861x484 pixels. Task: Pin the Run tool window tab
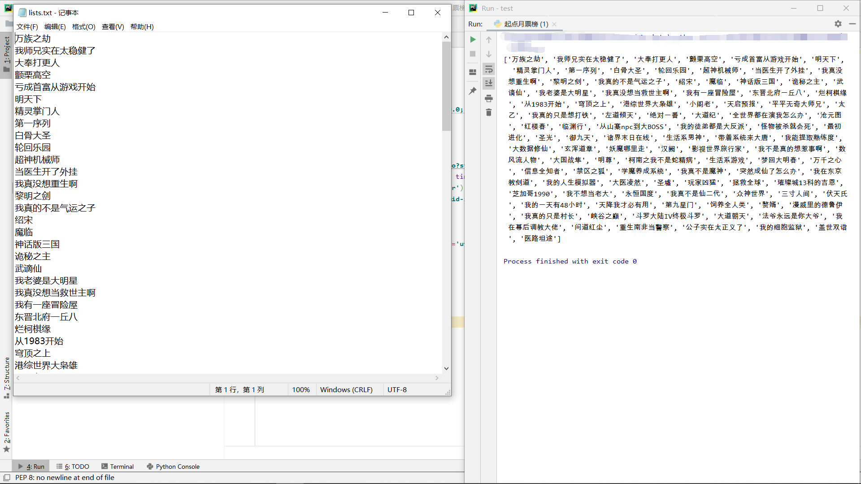473,91
